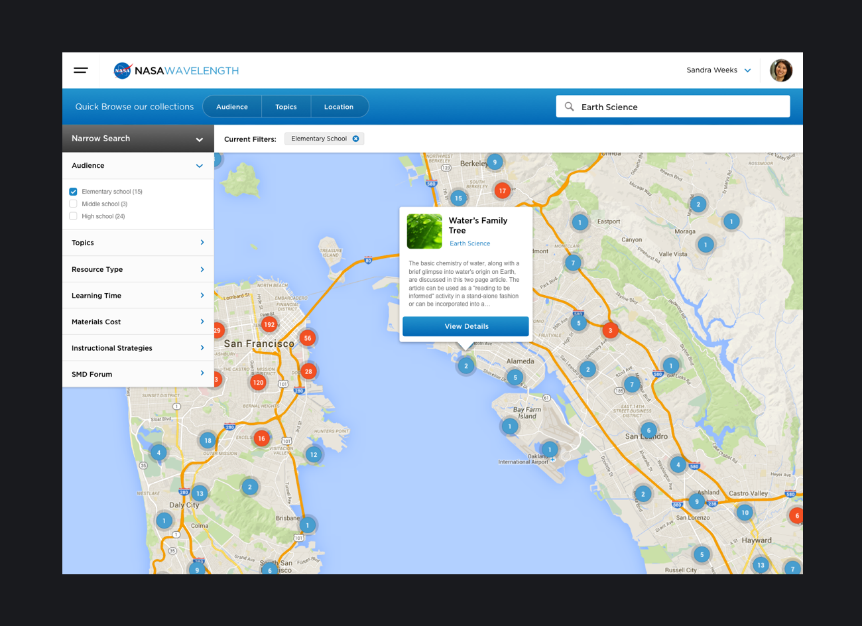862x626 pixels.
Task: Check the High school checkbox
Action: click(73, 216)
